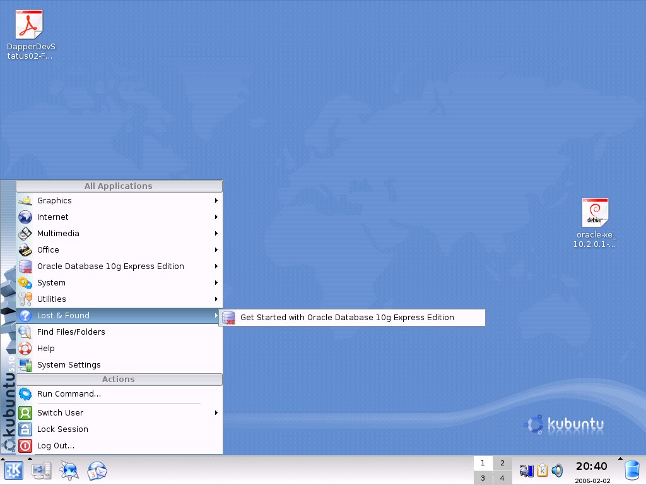Screen dimensions: 646x485
Task: Select the oracle-xe Debian package desktop icon
Action: point(594,223)
